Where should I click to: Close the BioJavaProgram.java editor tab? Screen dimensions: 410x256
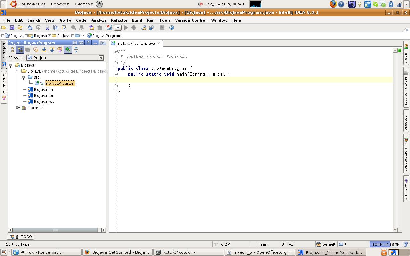[x=159, y=43]
